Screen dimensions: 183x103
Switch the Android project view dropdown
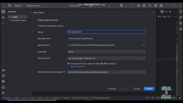13,12
